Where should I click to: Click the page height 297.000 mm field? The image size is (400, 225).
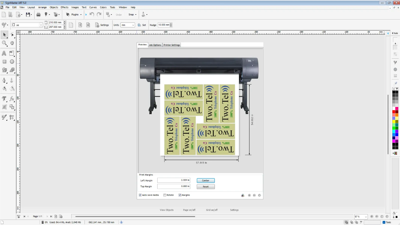[x=56, y=27]
